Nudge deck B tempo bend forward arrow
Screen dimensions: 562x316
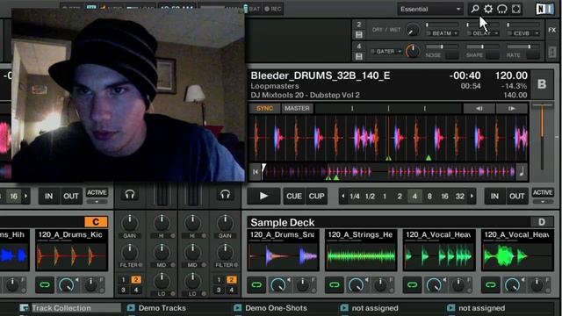[511, 109]
